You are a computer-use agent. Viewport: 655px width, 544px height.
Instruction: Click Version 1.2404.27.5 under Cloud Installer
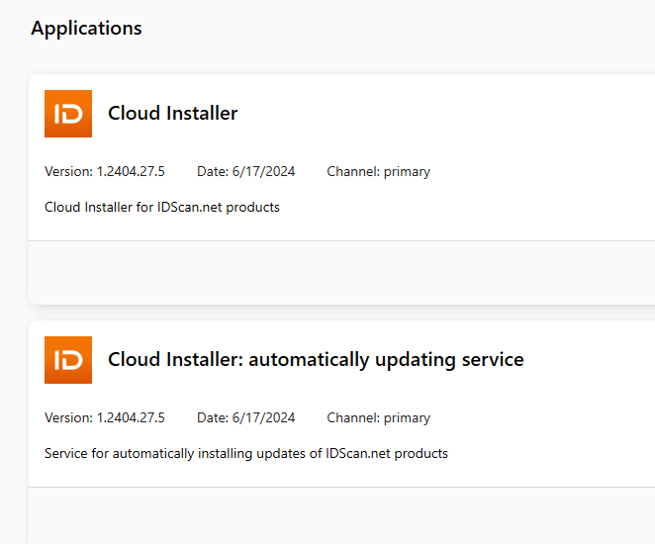click(x=105, y=171)
